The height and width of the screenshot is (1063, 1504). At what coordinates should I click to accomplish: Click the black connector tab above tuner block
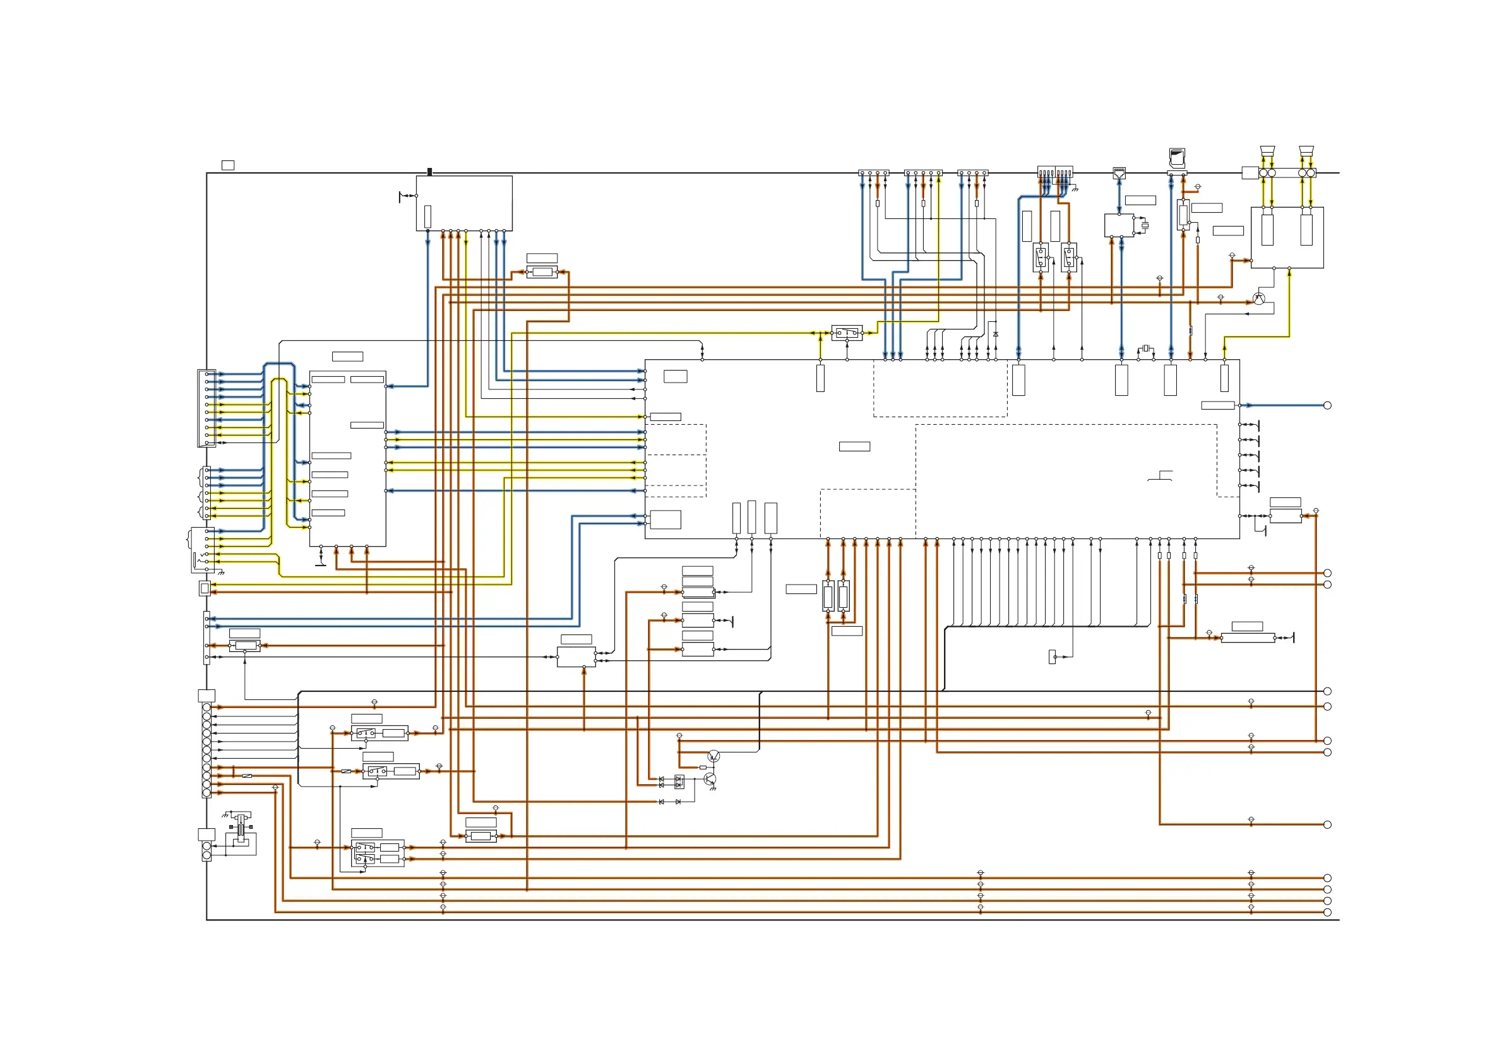[430, 172]
